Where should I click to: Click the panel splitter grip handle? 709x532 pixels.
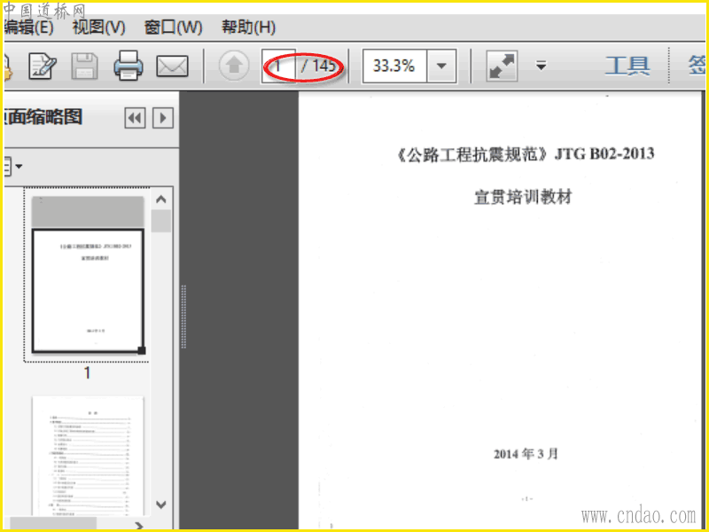tap(183, 317)
